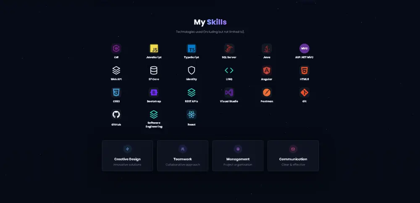This screenshot has height=203, width=420.
Task: Open the SQL Server icon
Action: [x=229, y=49]
